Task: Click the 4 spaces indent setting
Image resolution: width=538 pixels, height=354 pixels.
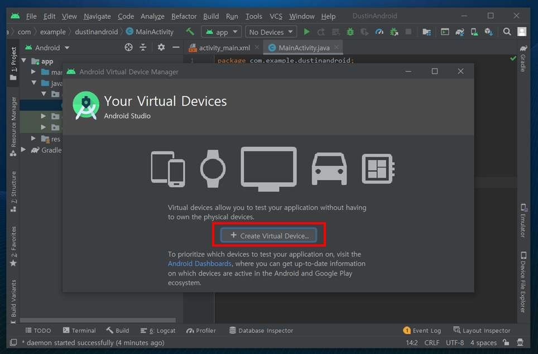Action: [483, 342]
